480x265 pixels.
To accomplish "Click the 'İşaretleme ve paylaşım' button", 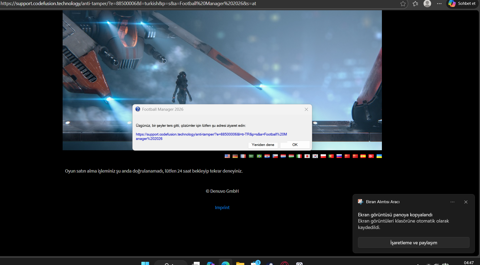I will click(414, 242).
